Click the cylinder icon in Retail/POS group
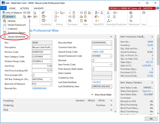 96,21
